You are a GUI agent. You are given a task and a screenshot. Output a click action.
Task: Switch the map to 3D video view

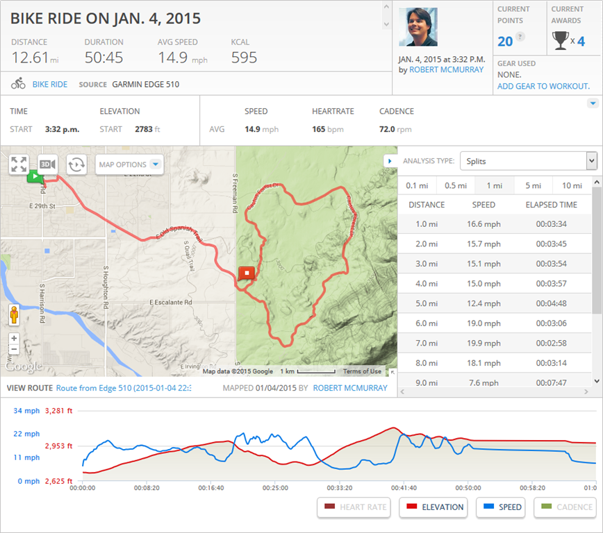(x=47, y=164)
